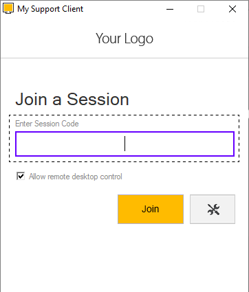The image size is (249, 292).
Task: Click the Allow remote desktop control label
Action: pos(76,177)
